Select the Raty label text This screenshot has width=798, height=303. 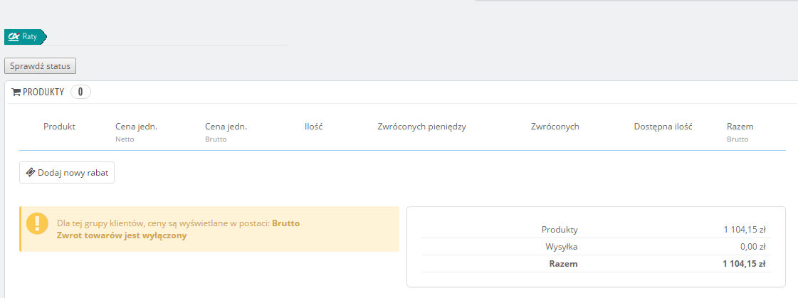pyautogui.click(x=30, y=36)
